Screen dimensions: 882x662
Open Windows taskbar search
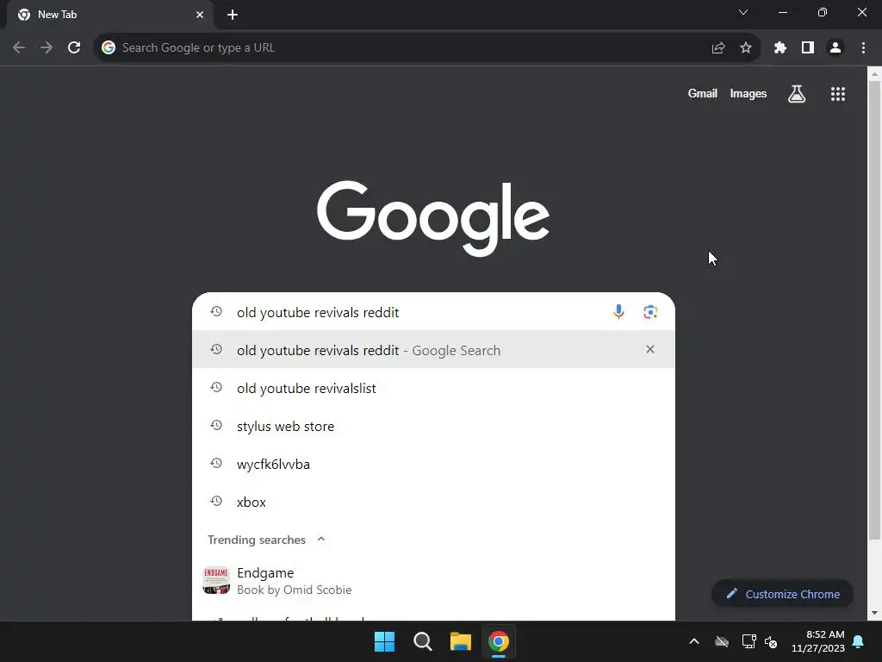422,641
